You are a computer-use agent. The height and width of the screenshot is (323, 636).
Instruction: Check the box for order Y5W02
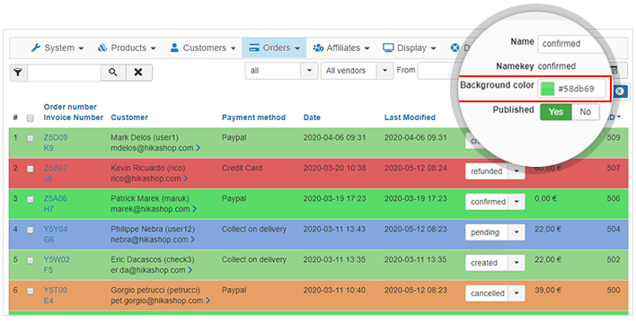pos(30,260)
